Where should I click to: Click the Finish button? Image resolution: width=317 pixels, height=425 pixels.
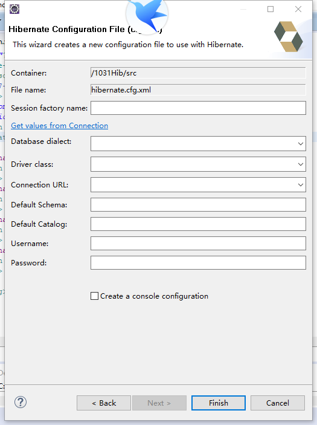click(x=219, y=403)
